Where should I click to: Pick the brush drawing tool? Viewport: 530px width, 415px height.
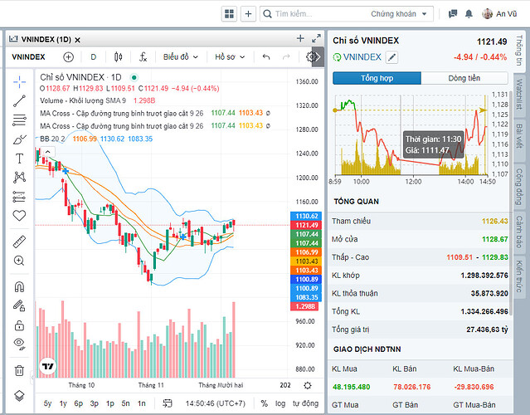click(20, 139)
